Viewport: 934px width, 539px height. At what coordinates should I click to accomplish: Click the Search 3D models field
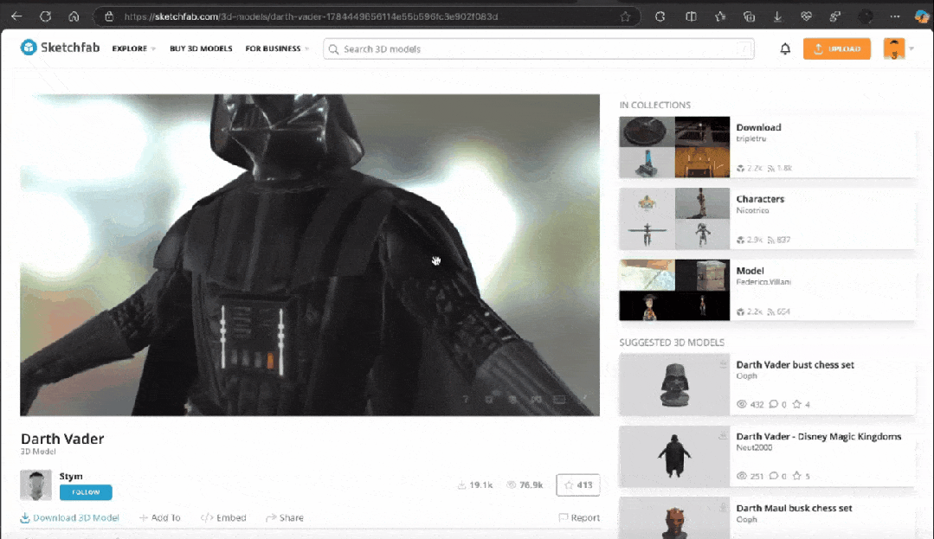coord(538,48)
